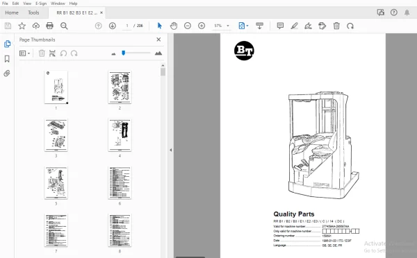The width and height of the screenshot is (417, 258).
Task: Collapse the navigation pane with arrow
Action: point(170,150)
